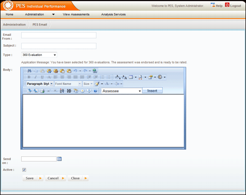Open editor help question-mark icon
The width and height of the screenshot is (246, 195).
pyautogui.click(x=95, y=91)
